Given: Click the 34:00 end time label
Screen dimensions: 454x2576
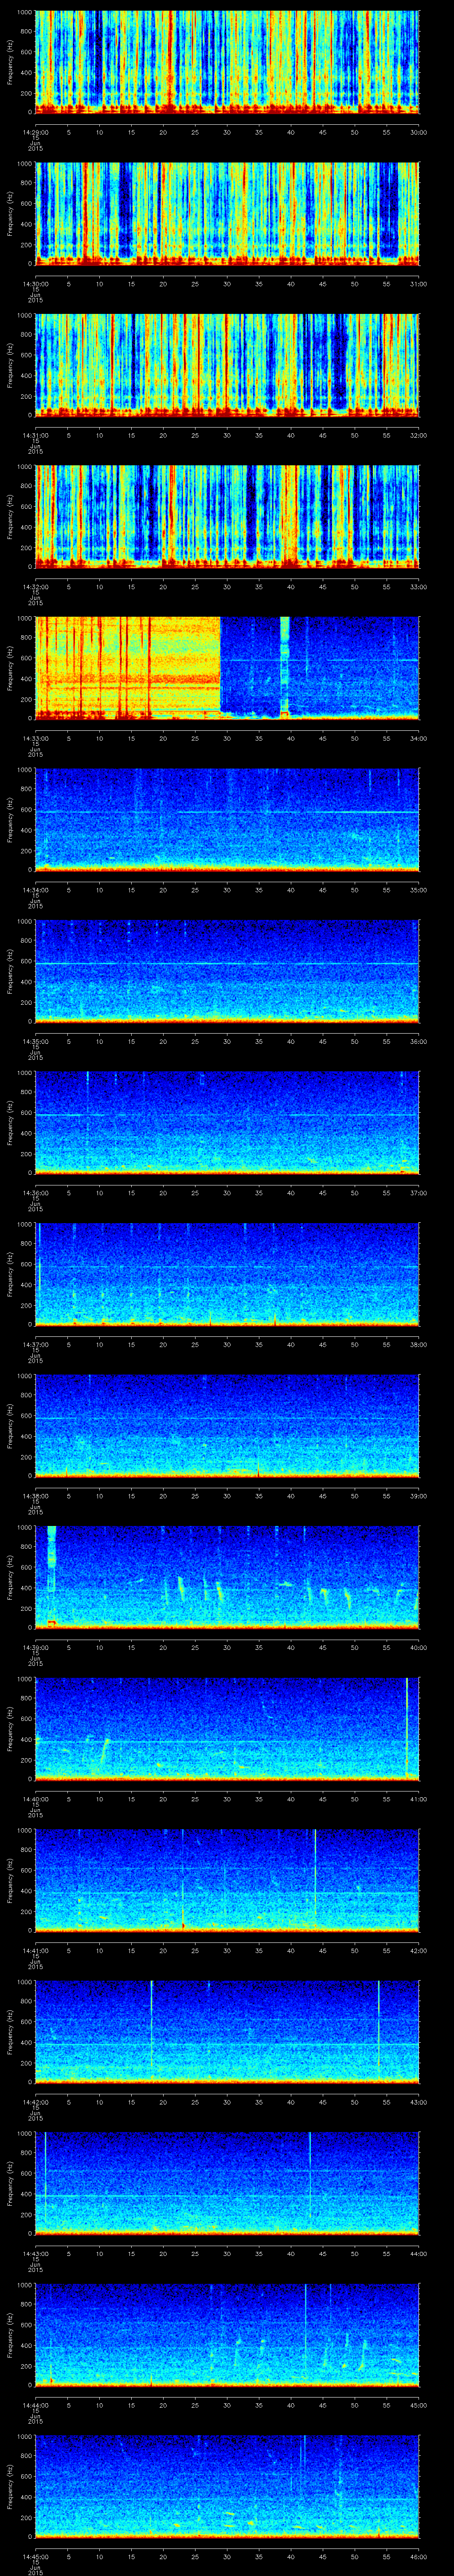Looking at the screenshot, I should [x=419, y=738].
